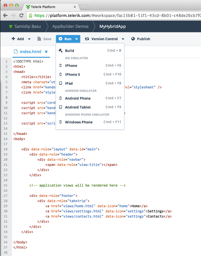
Task: Click the tablet icon beside iPad
Action: tap(61, 83)
